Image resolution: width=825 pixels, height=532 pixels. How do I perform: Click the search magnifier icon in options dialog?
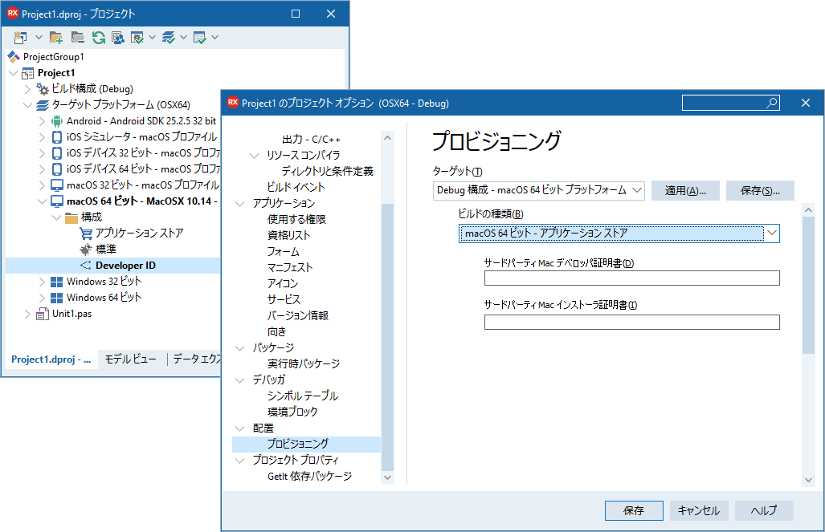[x=772, y=103]
